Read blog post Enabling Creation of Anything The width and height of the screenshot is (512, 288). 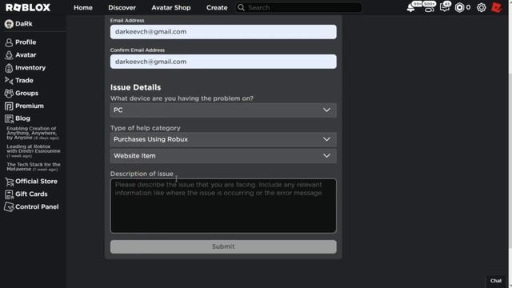coord(33,134)
